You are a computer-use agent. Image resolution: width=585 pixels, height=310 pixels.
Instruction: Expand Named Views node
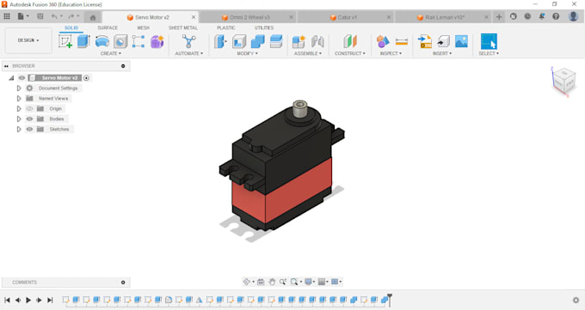click(x=19, y=99)
